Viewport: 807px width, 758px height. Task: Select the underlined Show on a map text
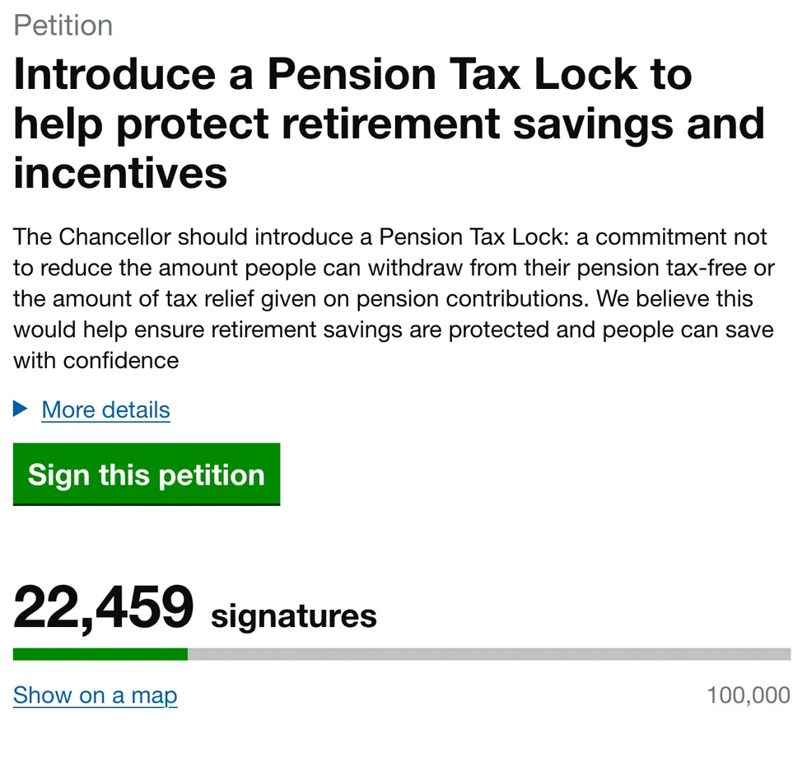coord(95,695)
